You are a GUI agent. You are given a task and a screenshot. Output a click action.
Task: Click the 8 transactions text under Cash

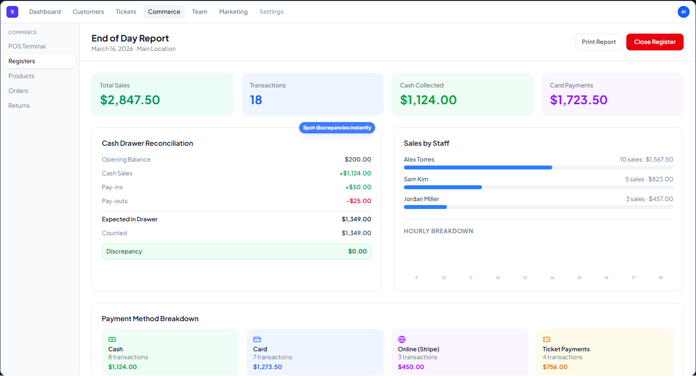[128, 357]
